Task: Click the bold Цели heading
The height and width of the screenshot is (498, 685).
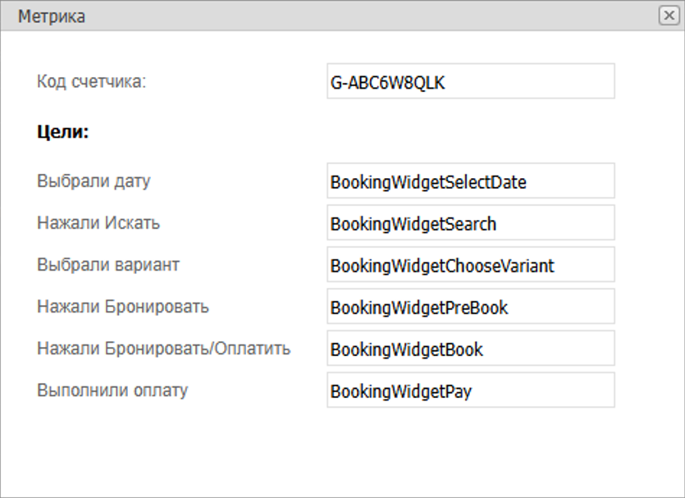Action: coord(63,132)
